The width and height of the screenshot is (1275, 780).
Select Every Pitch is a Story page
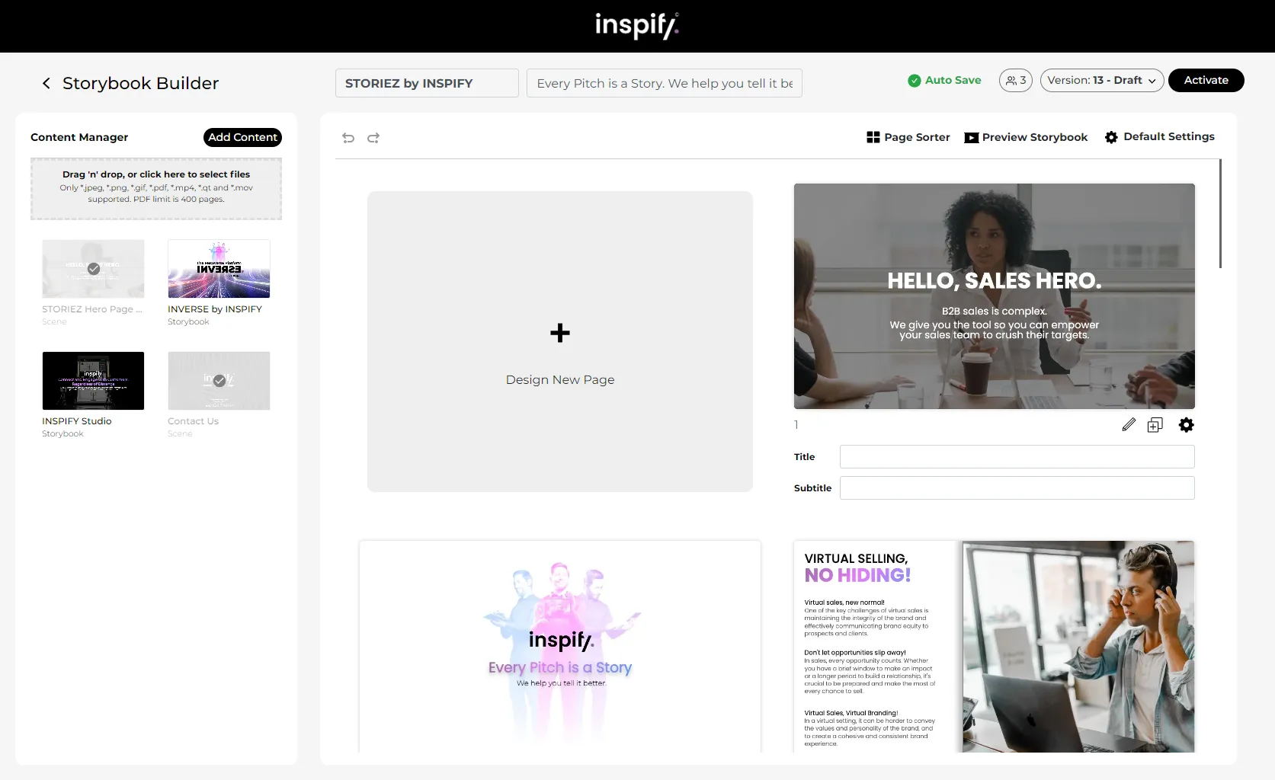click(560, 647)
